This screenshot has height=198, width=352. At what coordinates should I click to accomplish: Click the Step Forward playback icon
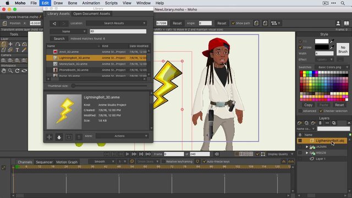[x=134, y=154]
